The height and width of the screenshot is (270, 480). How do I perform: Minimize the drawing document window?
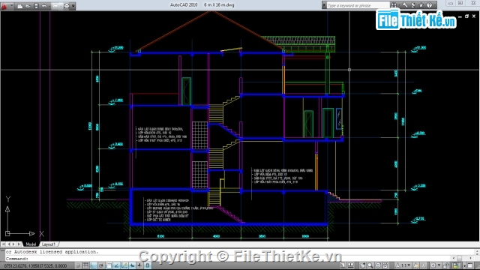460,16
